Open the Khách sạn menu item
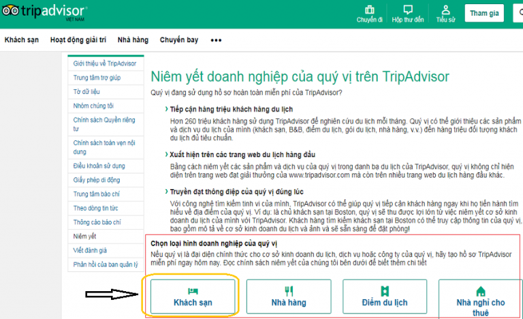 tap(22, 40)
